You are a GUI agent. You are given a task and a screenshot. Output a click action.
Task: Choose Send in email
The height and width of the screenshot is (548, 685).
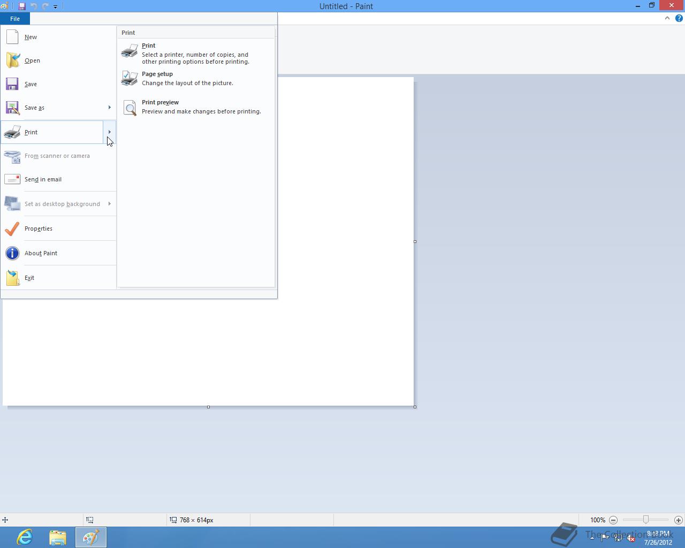tap(58, 179)
